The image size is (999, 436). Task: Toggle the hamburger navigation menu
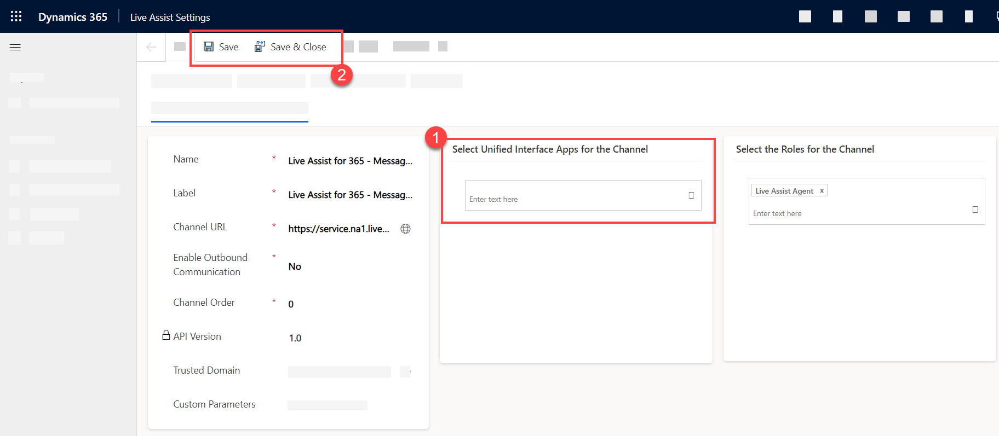point(15,48)
